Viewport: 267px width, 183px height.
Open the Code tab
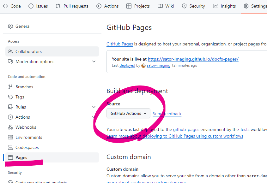tap(12, 6)
